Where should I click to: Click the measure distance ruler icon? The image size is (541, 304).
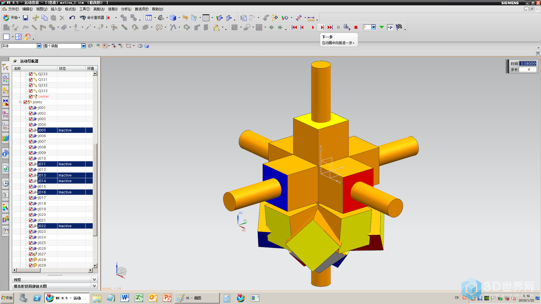(x=311, y=18)
